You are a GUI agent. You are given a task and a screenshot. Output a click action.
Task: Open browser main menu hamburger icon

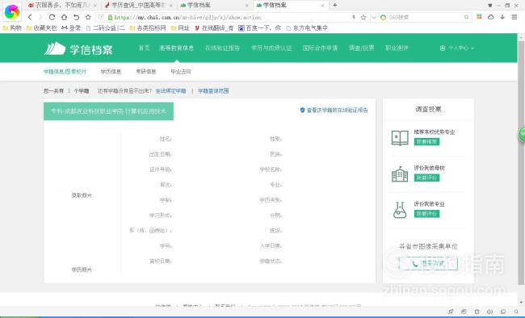click(x=514, y=17)
